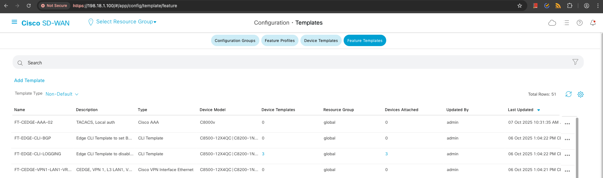The width and height of the screenshot is (603, 178).
Task: Sort by the Description column header
Action: [87, 110]
